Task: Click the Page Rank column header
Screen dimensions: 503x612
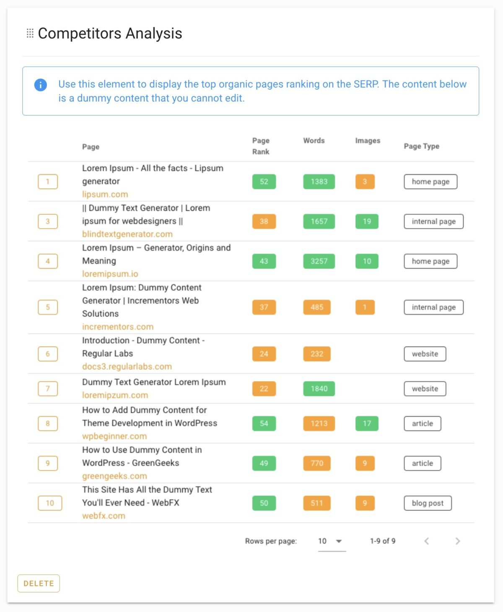Action: pyautogui.click(x=261, y=146)
